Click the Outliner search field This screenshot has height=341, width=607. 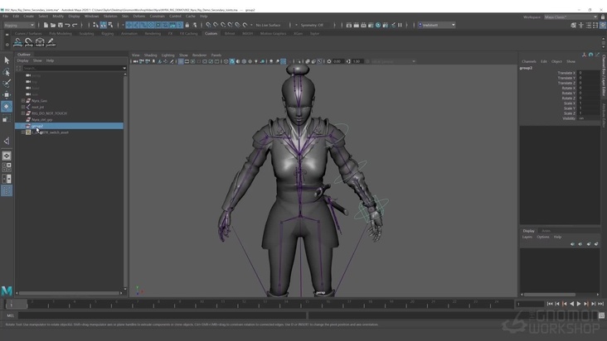[x=72, y=68]
